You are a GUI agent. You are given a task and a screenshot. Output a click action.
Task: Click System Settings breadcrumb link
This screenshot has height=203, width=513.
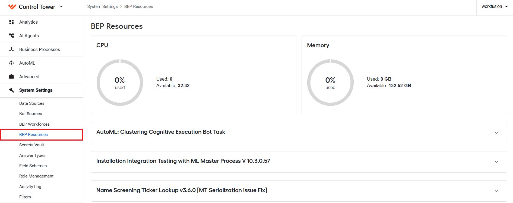tap(102, 7)
